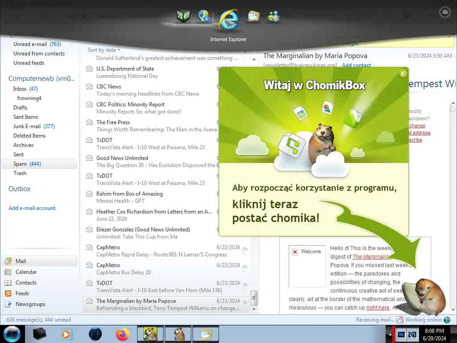457x343 pixels.
Task: Switch to ChomikBox taskbar button
Action: [x=150, y=334]
